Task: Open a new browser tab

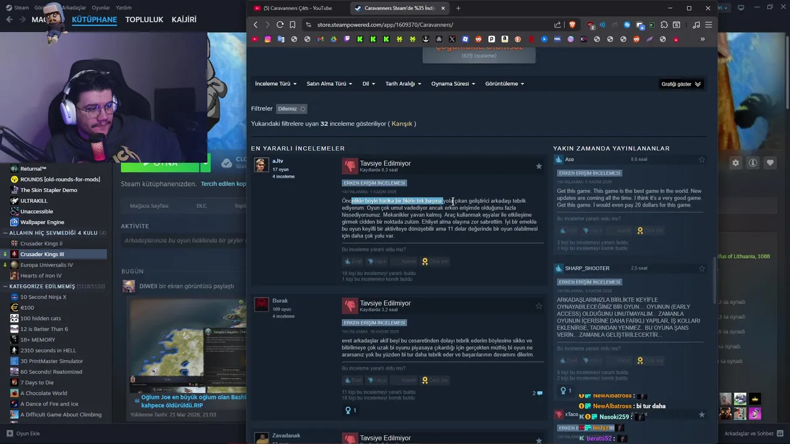Action: click(x=458, y=8)
